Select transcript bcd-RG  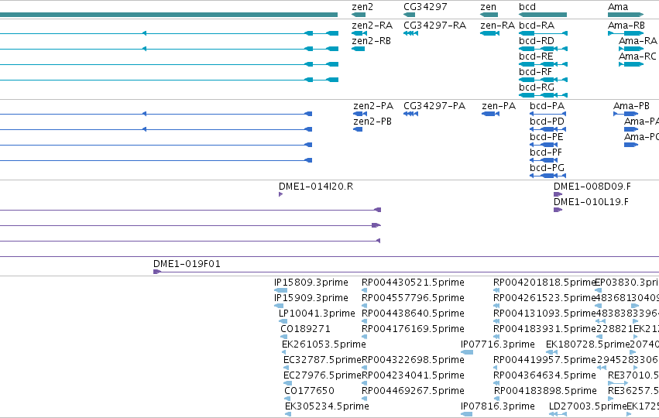(x=544, y=95)
